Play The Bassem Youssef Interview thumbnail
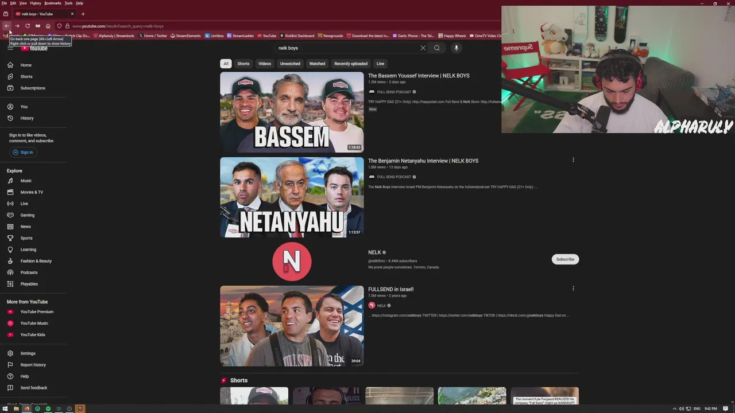The width and height of the screenshot is (735, 413). point(292,112)
